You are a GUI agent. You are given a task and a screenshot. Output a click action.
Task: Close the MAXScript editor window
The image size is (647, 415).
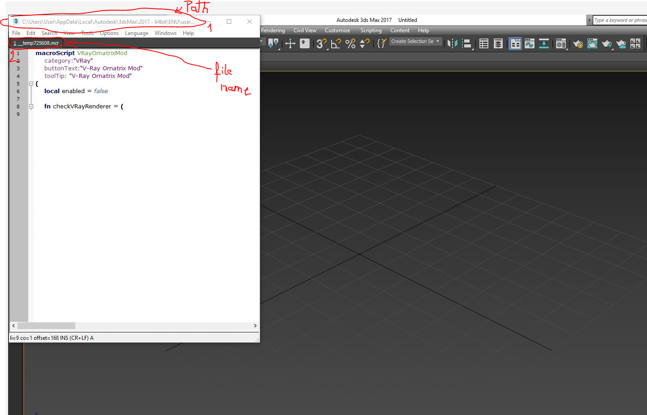(x=250, y=21)
